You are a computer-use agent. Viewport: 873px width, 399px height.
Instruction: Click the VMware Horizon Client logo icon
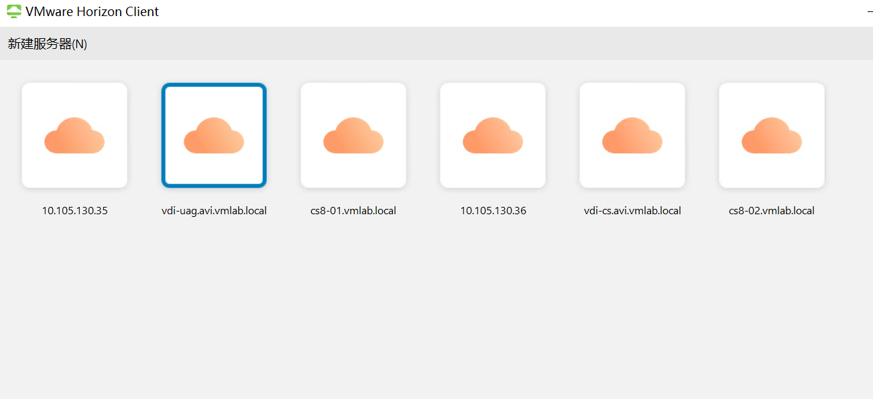tap(14, 11)
